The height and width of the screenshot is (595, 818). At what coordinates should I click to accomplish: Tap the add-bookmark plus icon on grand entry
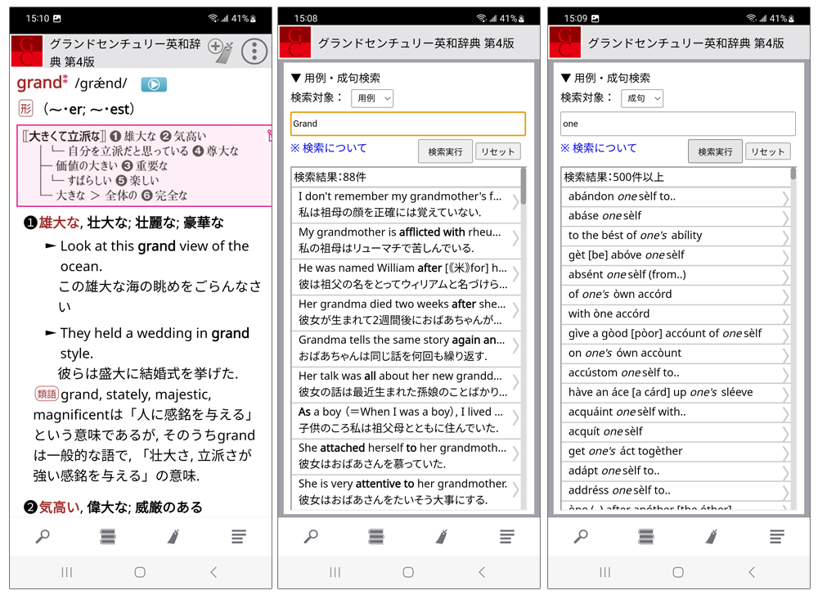tap(219, 51)
